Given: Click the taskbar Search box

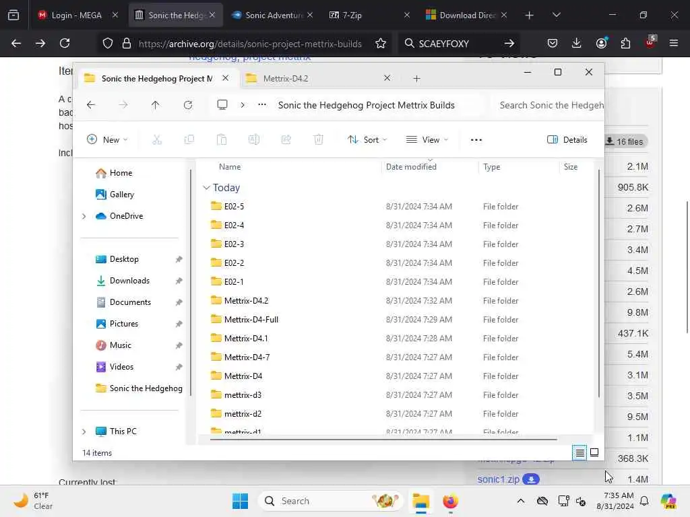Looking at the screenshot, I should coord(330,501).
